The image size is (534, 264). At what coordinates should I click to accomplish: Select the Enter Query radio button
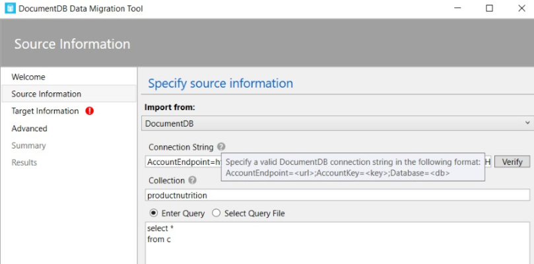point(154,213)
